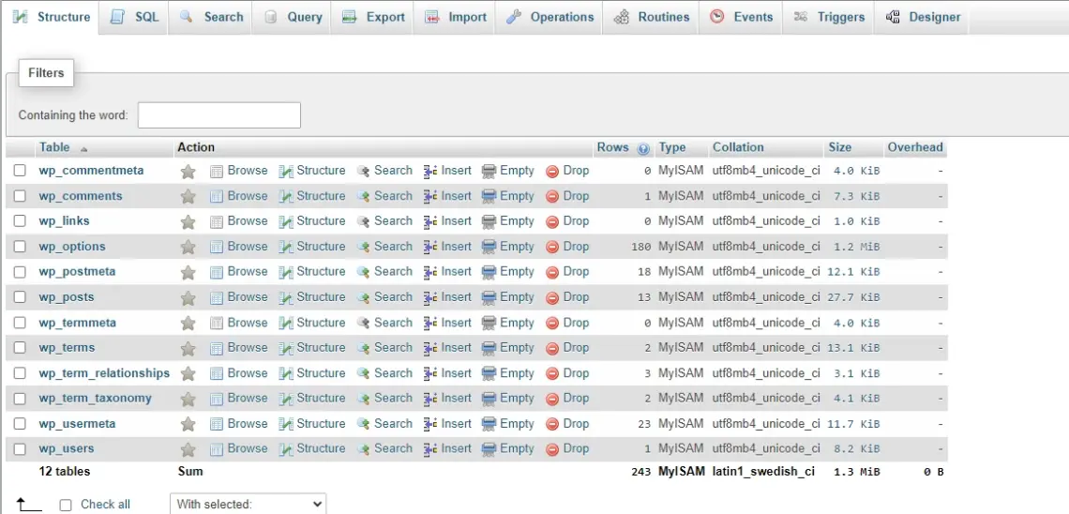Click the up arrow icon beside Check all
This screenshot has width=1069, height=514.
click(x=29, y=505)
